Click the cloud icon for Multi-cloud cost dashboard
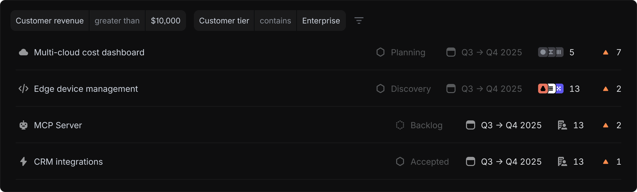Image resolution: width=637 pixels, height=192 pixels. click(23, 52)
